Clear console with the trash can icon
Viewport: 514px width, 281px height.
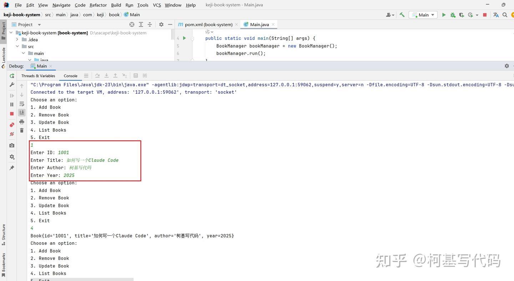pyautogui.click(x=22, y=130)
